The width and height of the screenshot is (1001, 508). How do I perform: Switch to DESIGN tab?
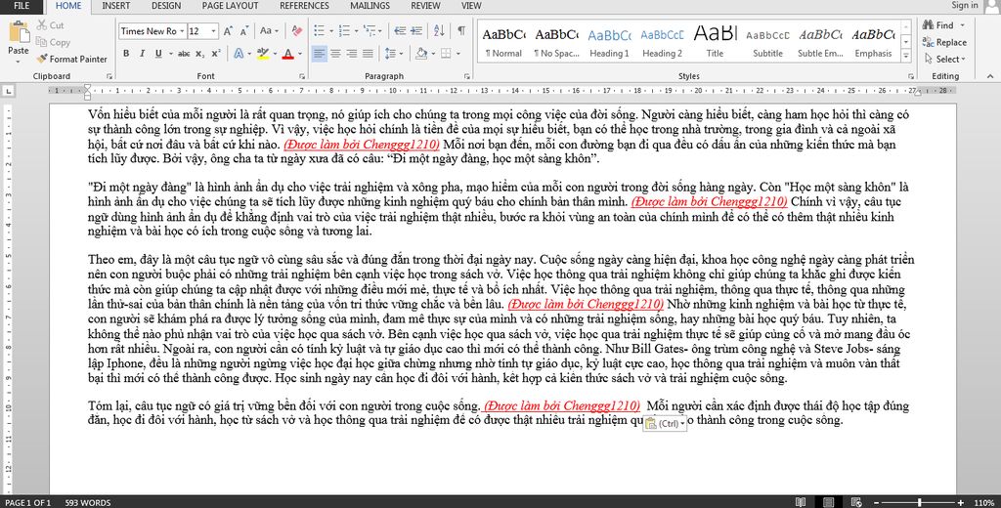(x=166, y=6)
